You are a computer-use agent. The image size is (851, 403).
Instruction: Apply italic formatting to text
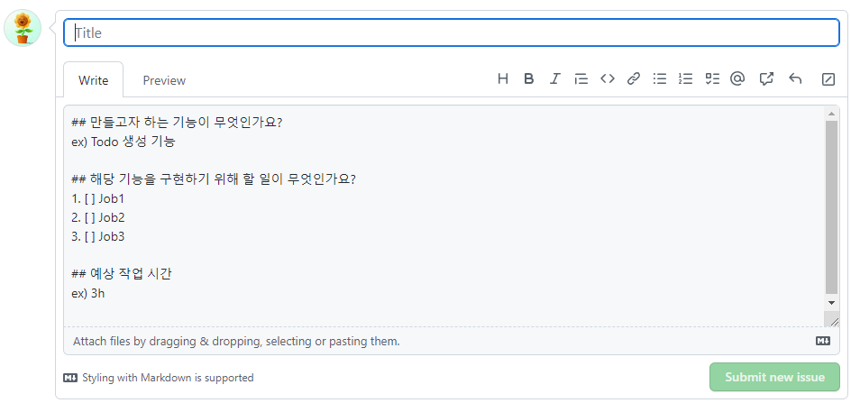(554, 79)
